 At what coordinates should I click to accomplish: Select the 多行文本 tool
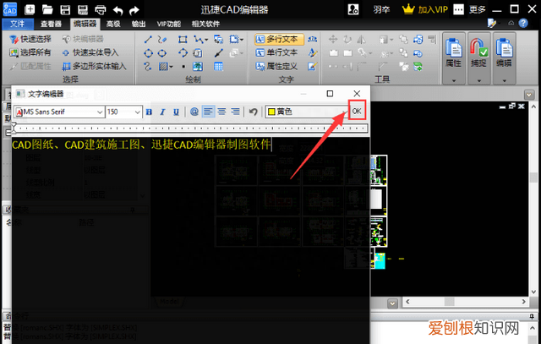tap(278, 40)
